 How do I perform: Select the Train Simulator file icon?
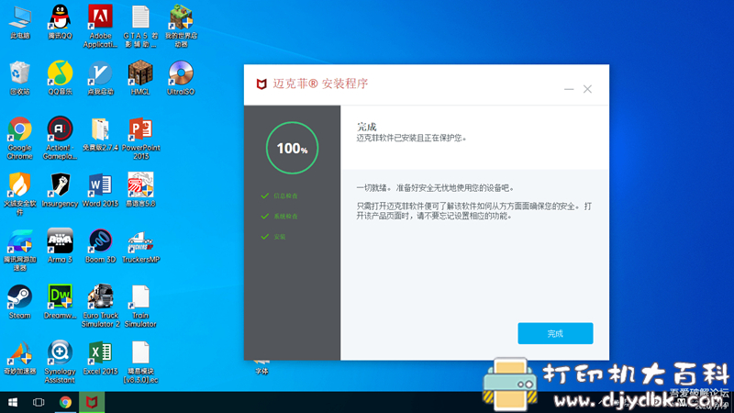click(140, 306)
